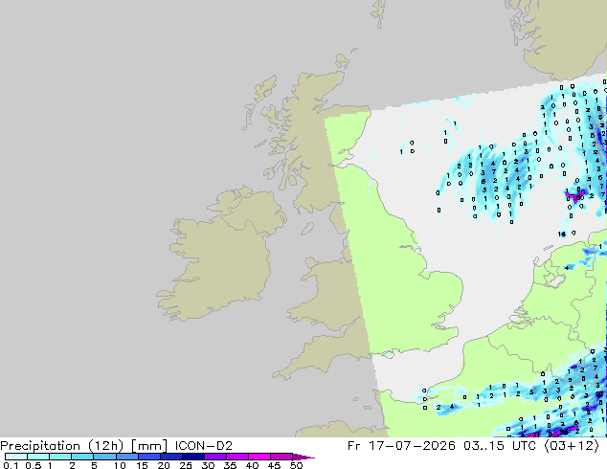
Task: Click the purple arrow tip above 50
Action: click(x=303, y=457)
